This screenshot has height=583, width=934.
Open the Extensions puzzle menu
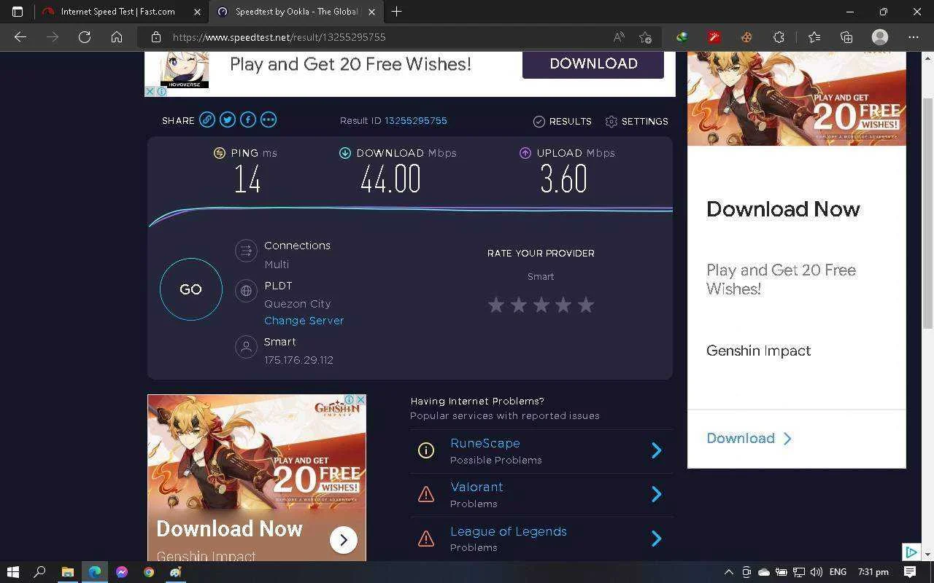[779, 37]
